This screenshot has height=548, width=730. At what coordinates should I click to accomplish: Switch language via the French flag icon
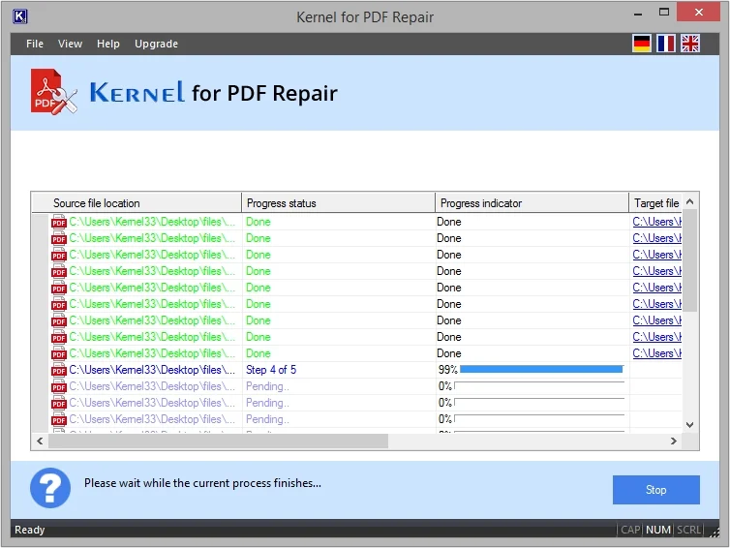point(666,44)
